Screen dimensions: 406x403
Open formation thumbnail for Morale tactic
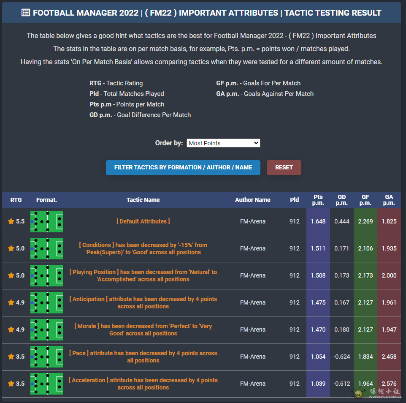pos(46,329)
